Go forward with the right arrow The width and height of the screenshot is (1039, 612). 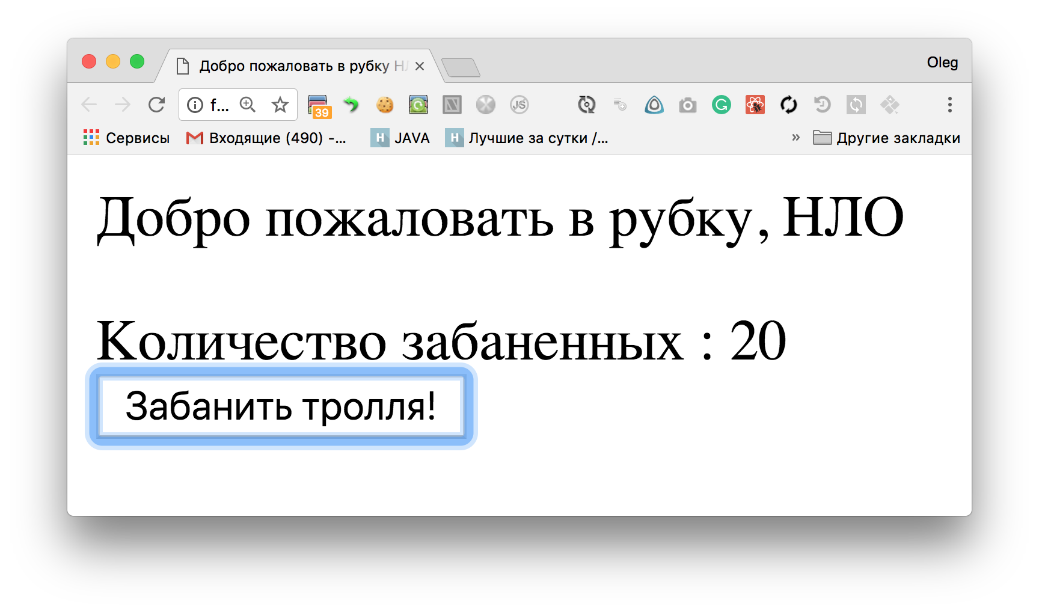pos(123,105)
